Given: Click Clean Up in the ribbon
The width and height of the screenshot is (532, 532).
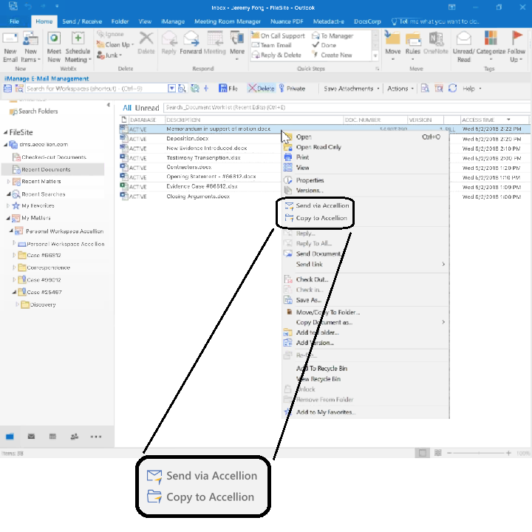Looking at the screenshot, I should (115, 44).
